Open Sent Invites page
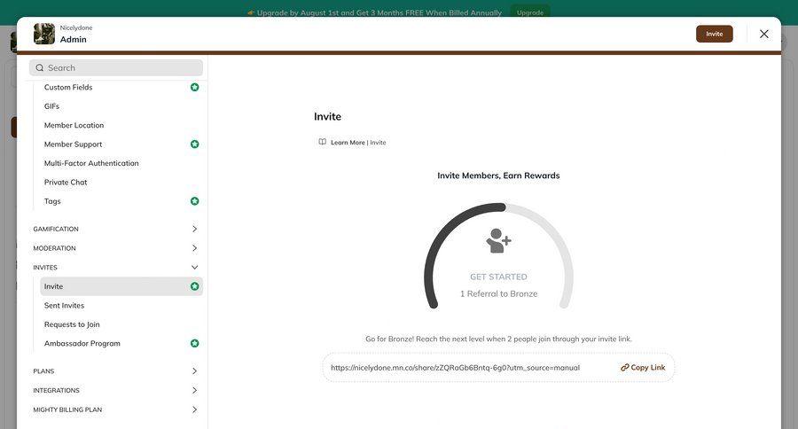798x429 pixels. point(64,305)
